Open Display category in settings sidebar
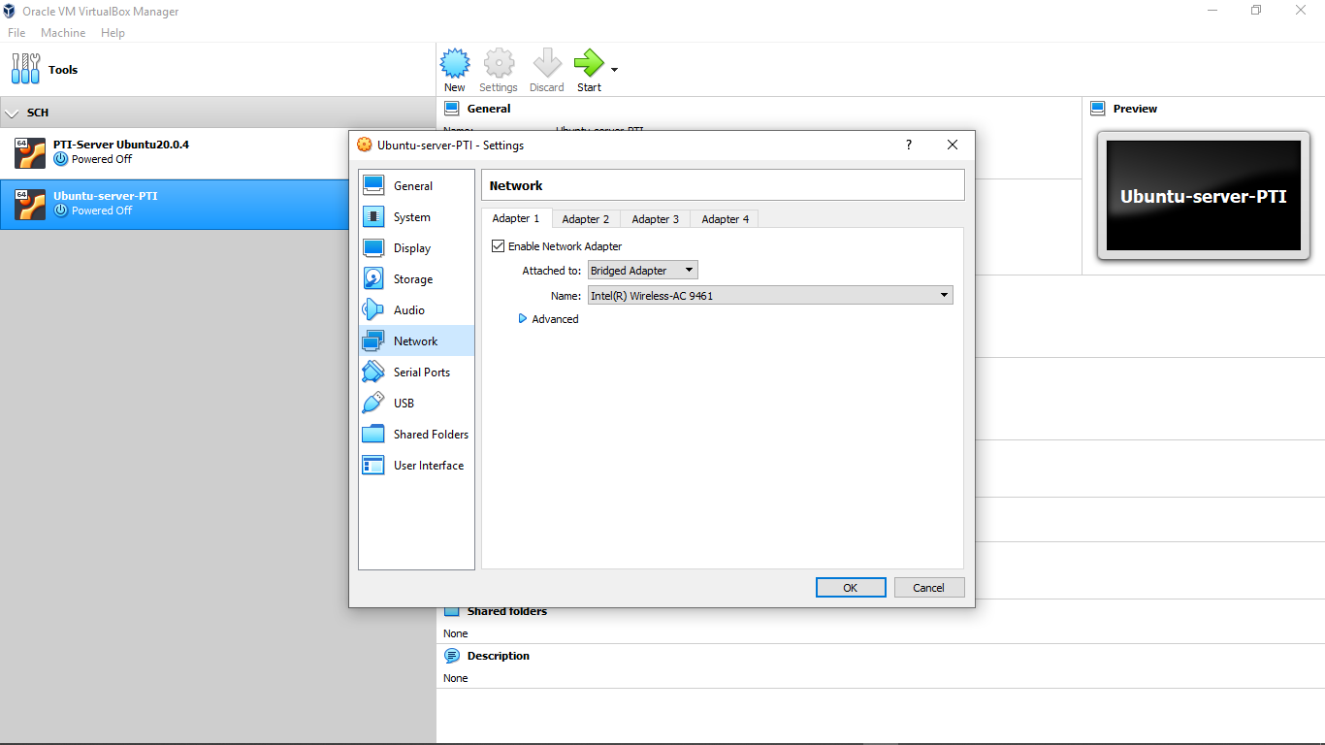The width and height of the screenshot is (1325, 745). point(416,248)
